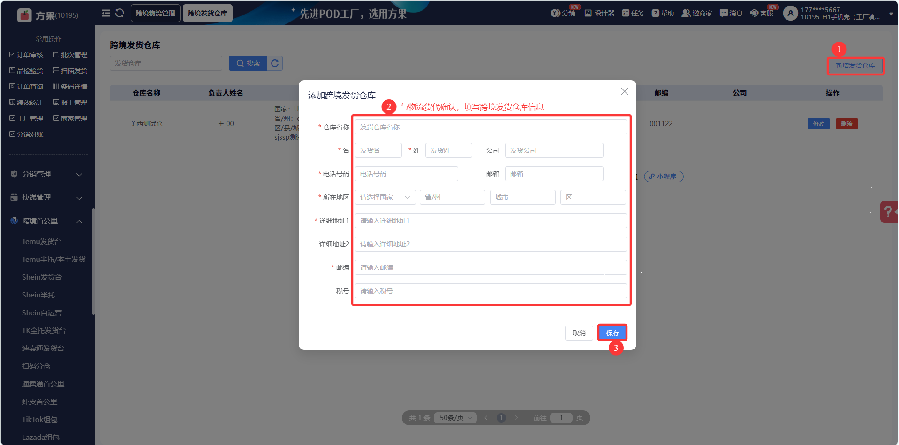This screenshot has width=899, height=445.
Task: Open the 设计器 designer tool
Action: pos(599,13)
